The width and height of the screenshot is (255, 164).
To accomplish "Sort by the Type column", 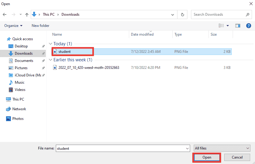I will click(x=178, y=34).
